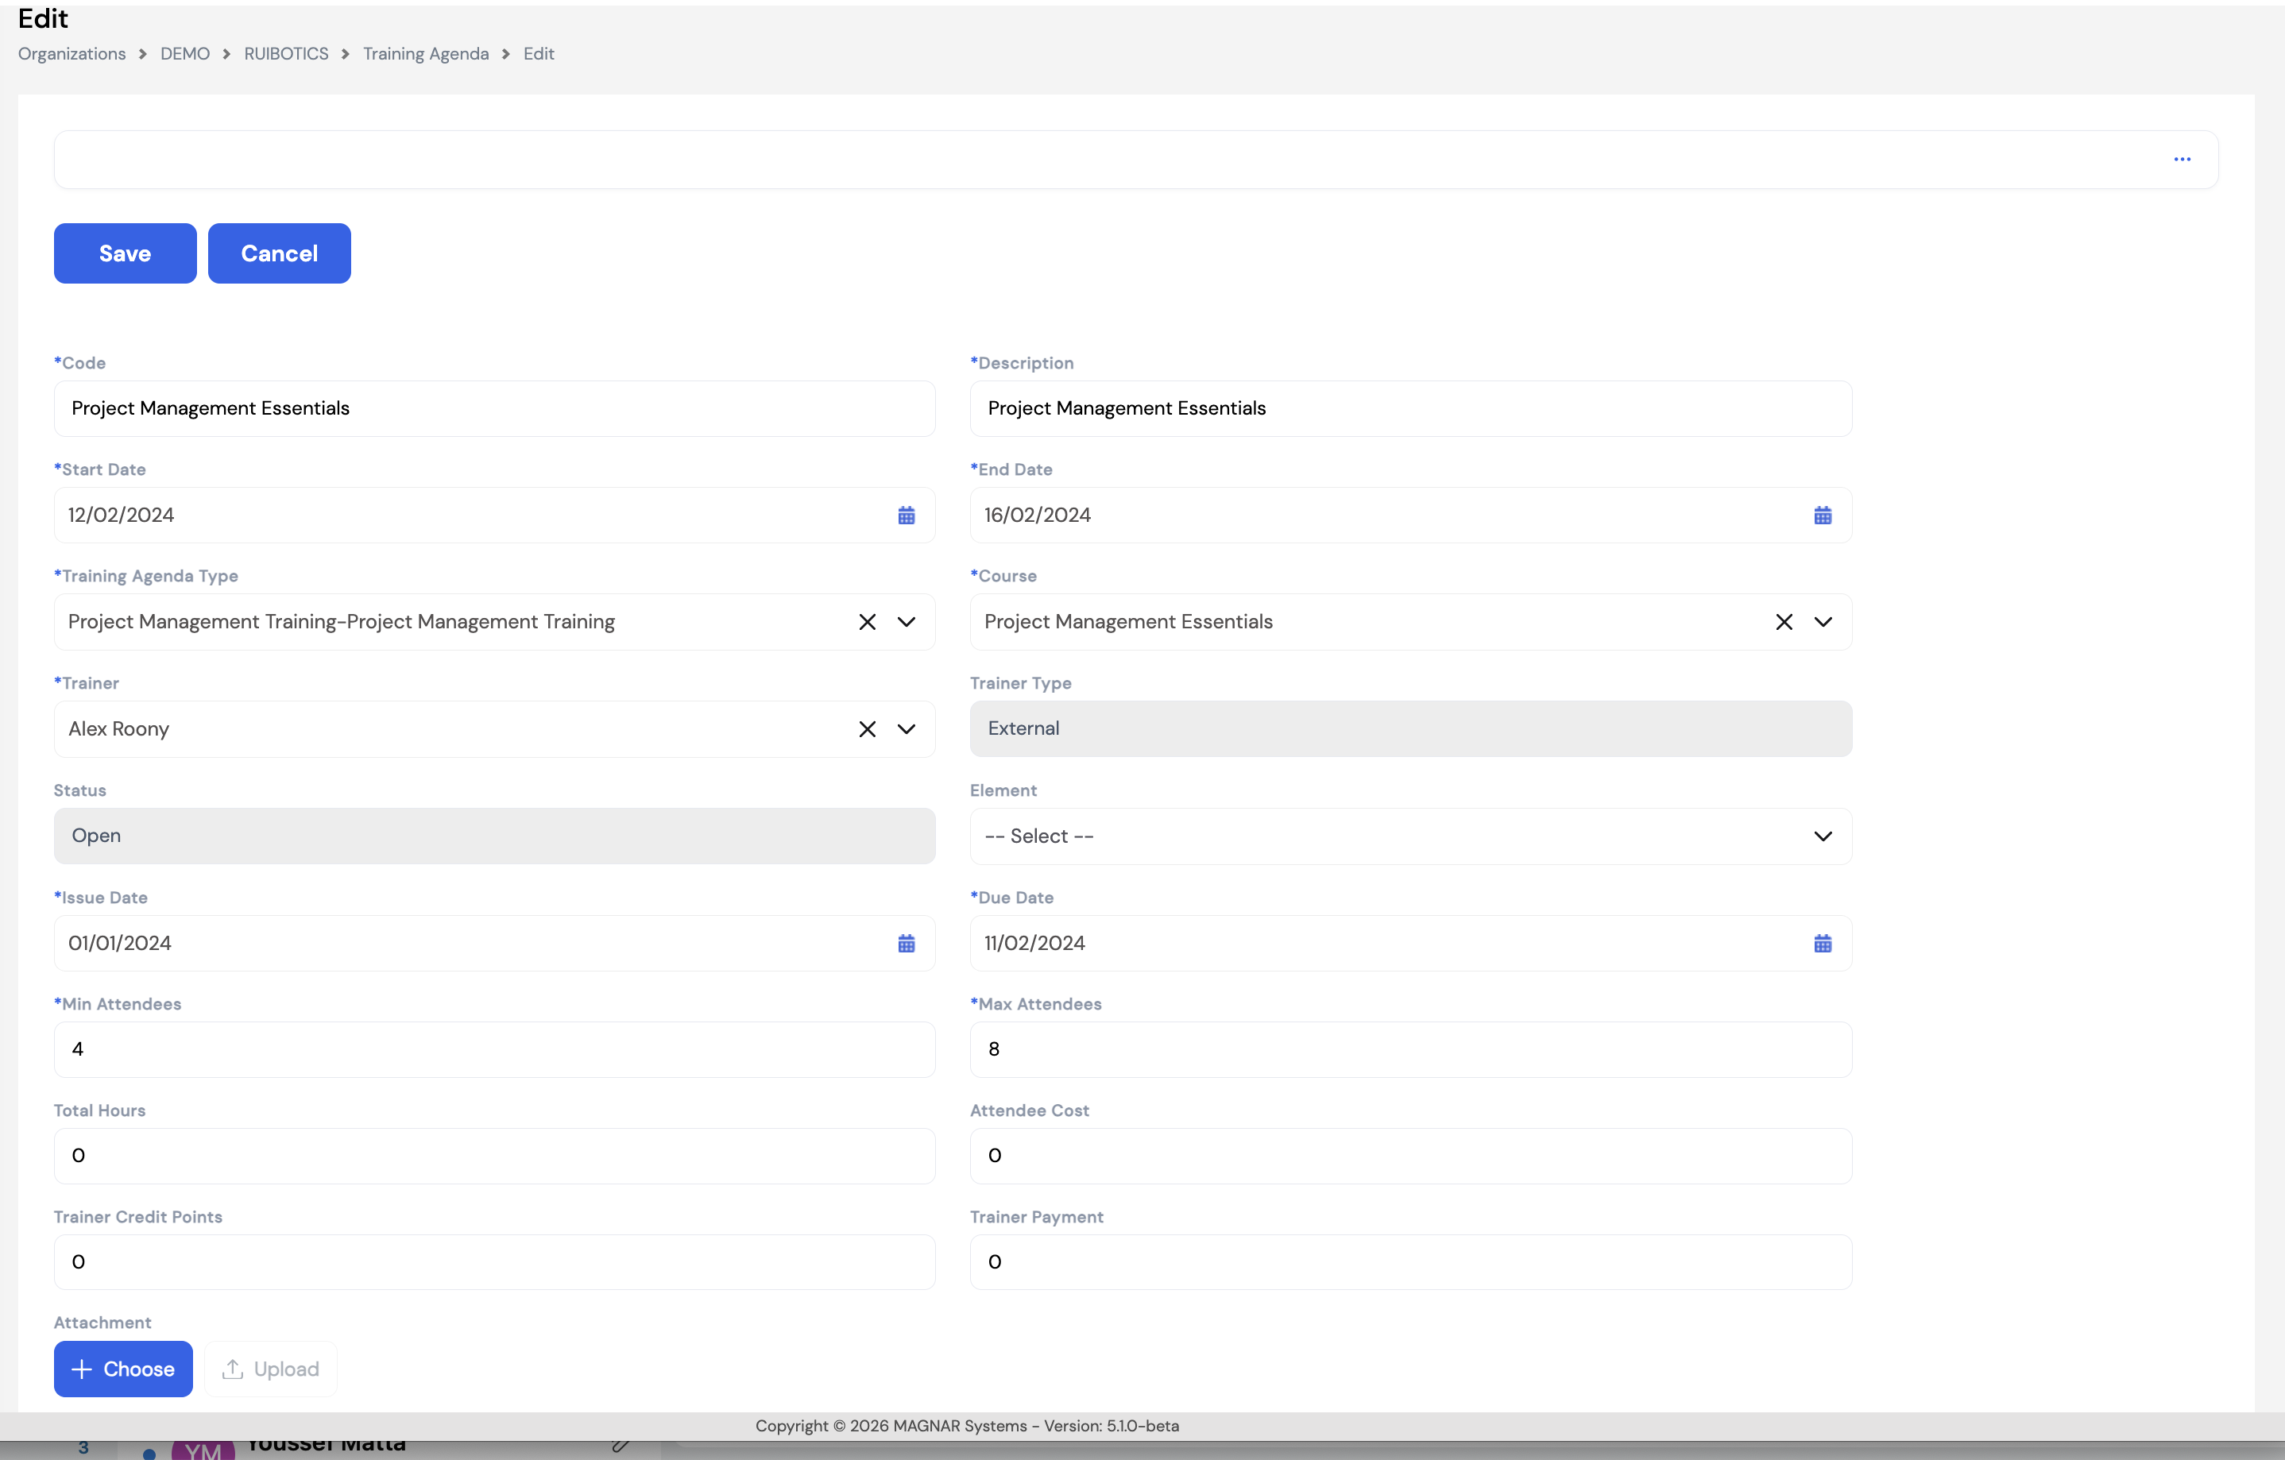
Task: Click the plus icon on Choose button
Action: [82, 1369]
